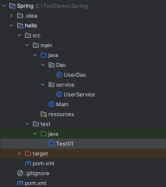Collapse the test folder chevron
The width and height of the screenshot is (166, 187).
point(27,124)
